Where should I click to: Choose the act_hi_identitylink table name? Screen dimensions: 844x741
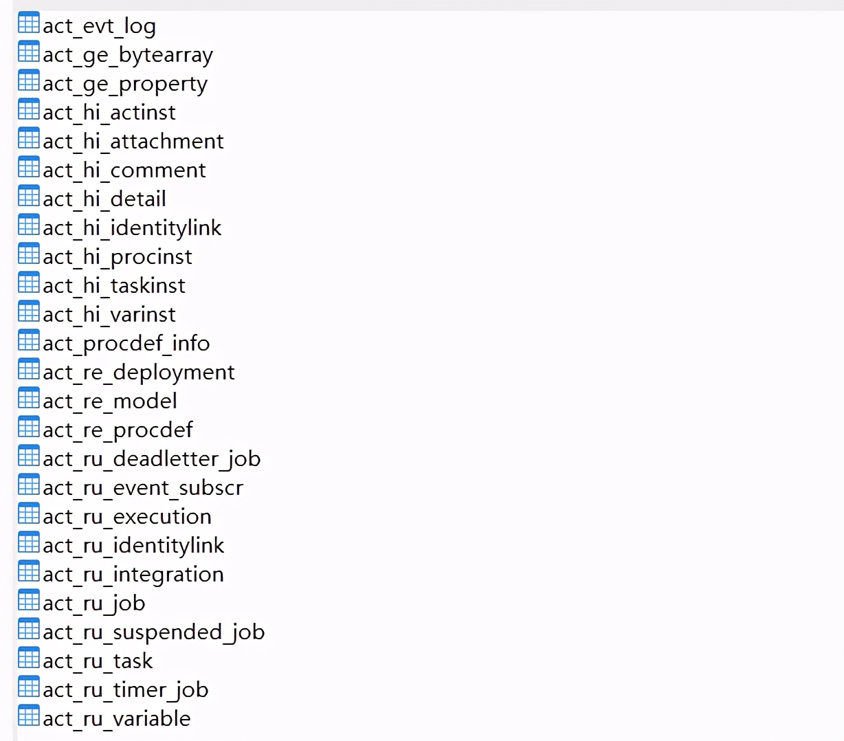[x=132, y=228]
